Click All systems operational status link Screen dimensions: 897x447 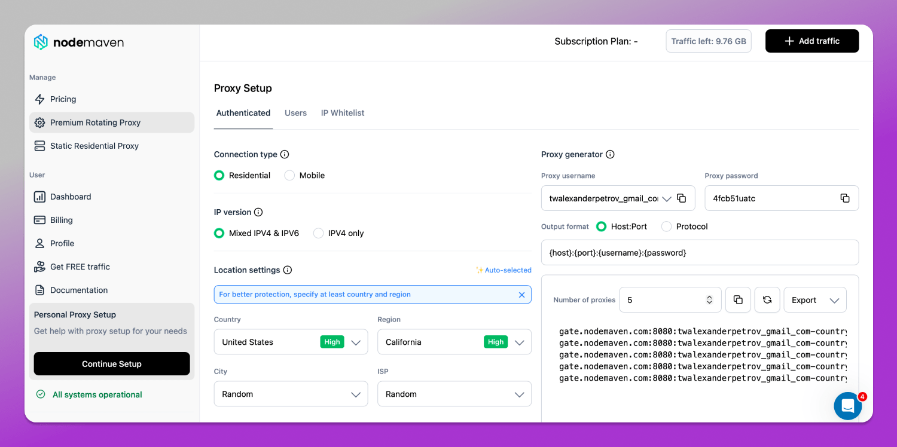(97, 394)
